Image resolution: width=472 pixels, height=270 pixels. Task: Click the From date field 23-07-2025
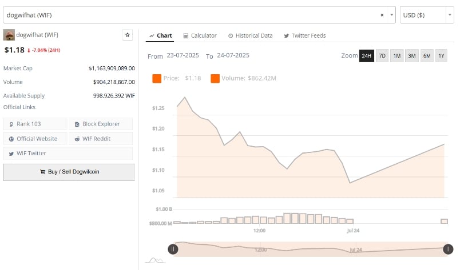pos(183,55)
